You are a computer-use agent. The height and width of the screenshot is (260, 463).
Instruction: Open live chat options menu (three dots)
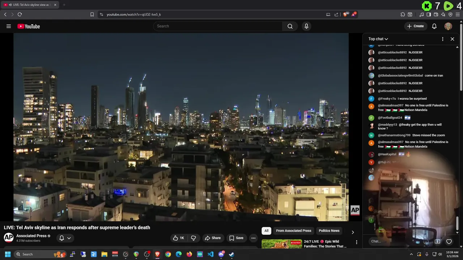click(442, 39)
